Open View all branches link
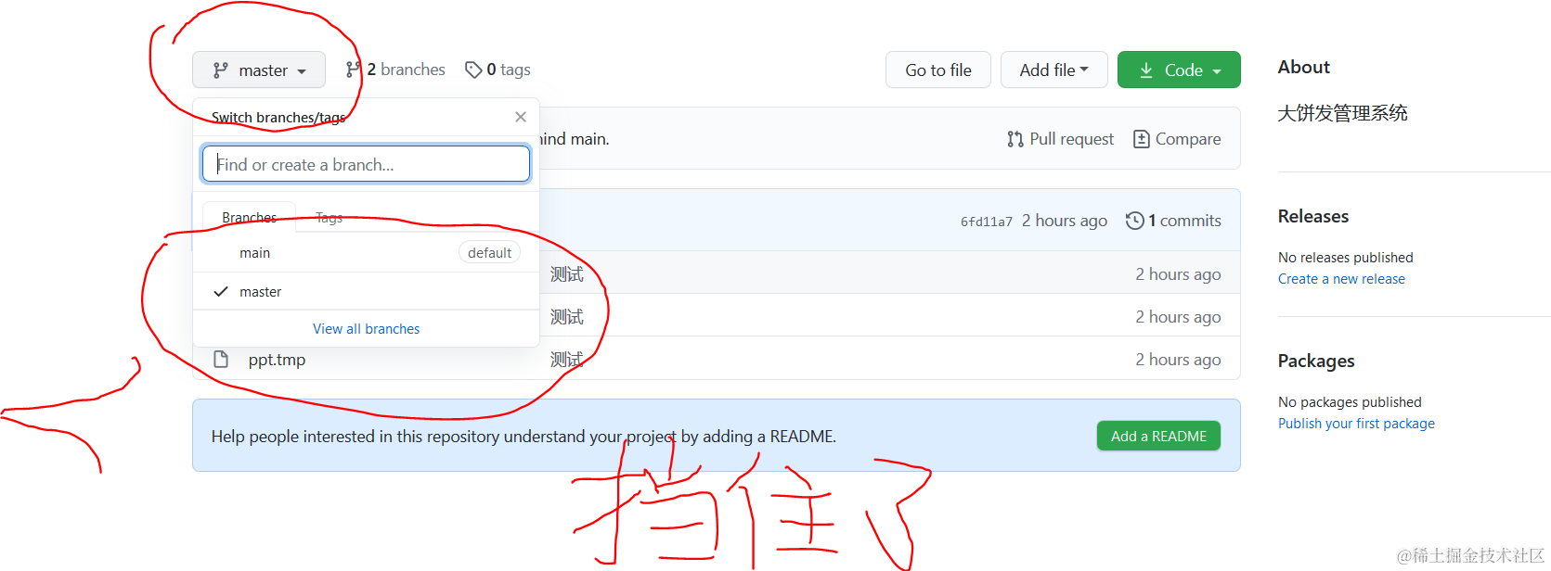 click(x=366, y=329)
